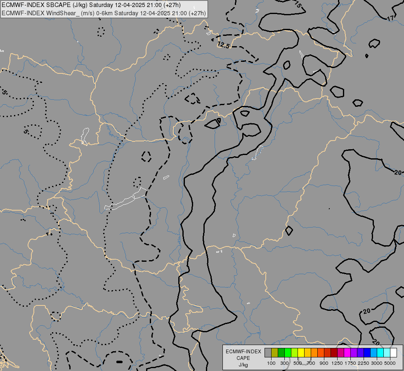Select the pure blue legend swatch

coord(367,353)
